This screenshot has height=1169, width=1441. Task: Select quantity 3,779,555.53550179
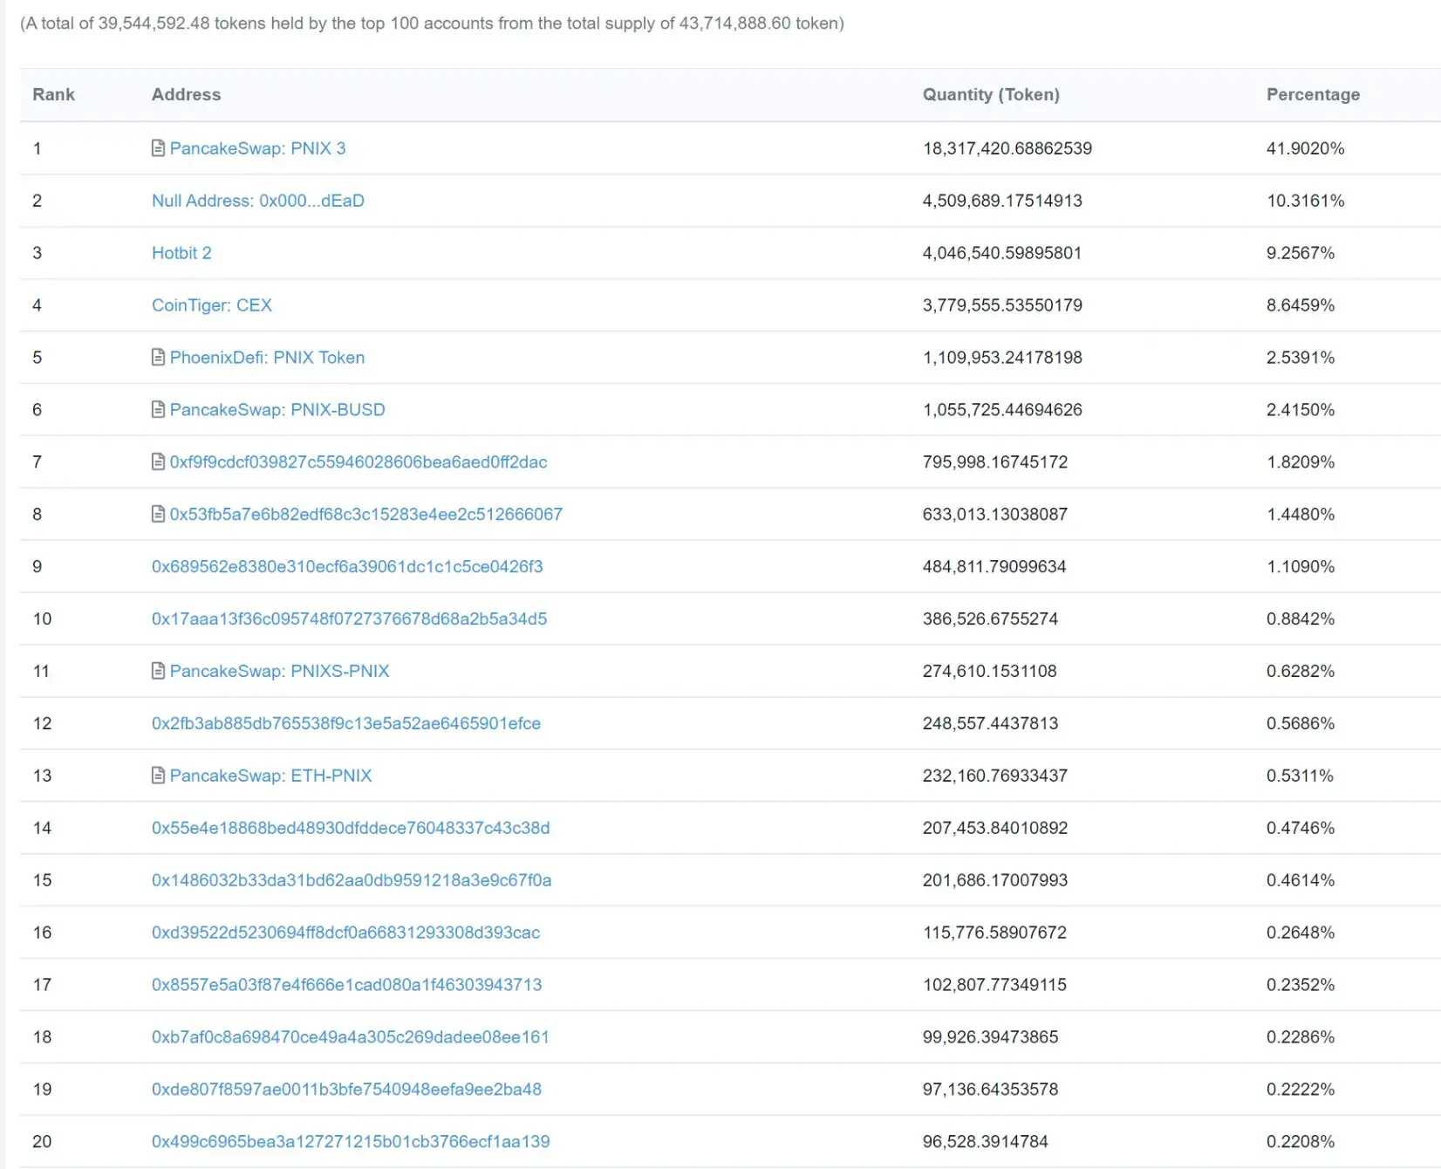[1003, 305]
